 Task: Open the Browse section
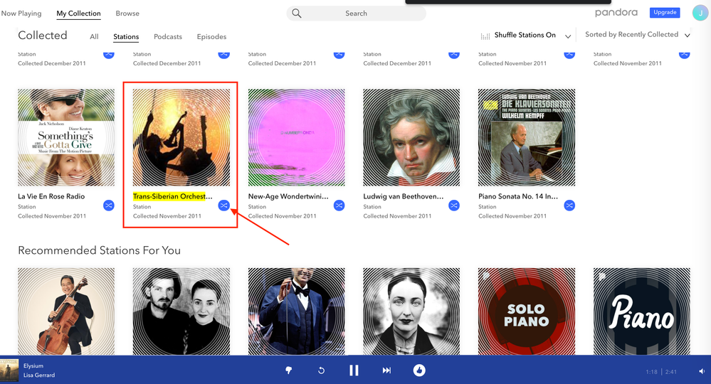tap(127, 14)
